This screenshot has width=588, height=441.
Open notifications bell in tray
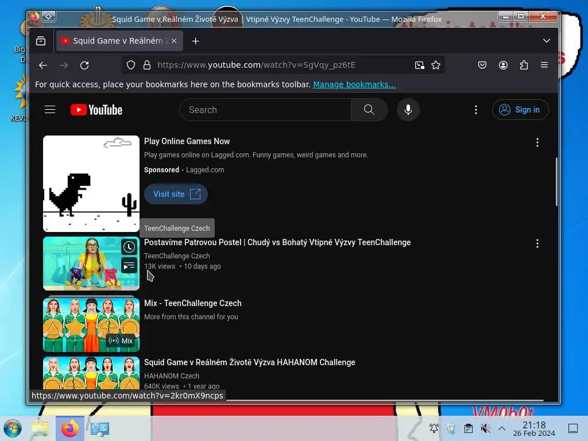point(434,428)
